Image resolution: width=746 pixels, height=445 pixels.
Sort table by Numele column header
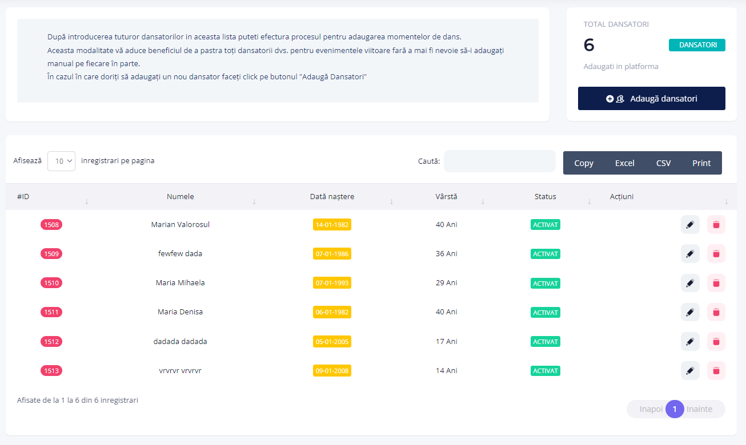click(x=181, y=197)
